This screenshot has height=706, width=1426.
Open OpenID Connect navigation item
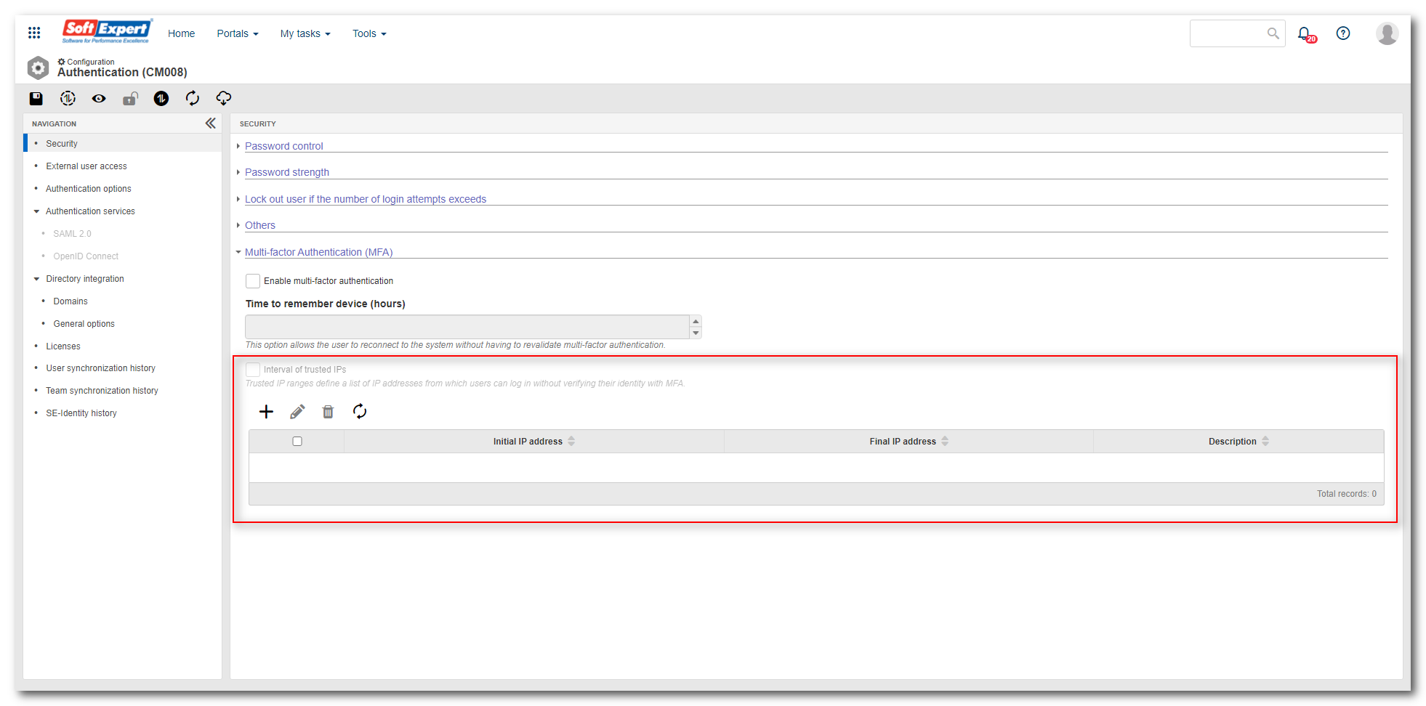[x=85, y=256]
